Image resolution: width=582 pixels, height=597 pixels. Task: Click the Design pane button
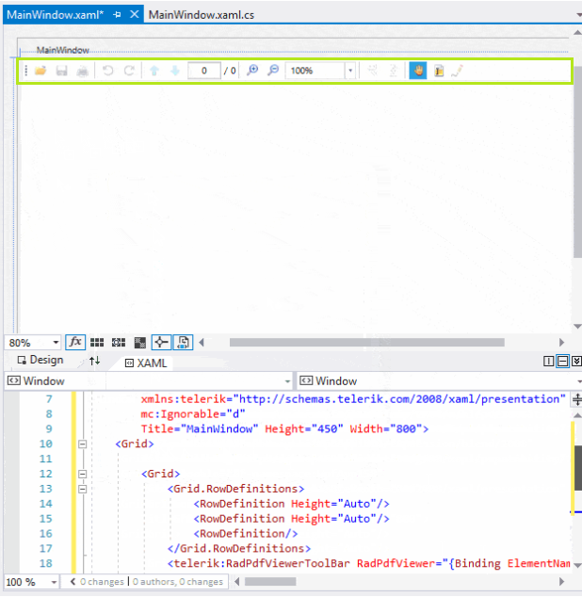click(x=39, y=361)
